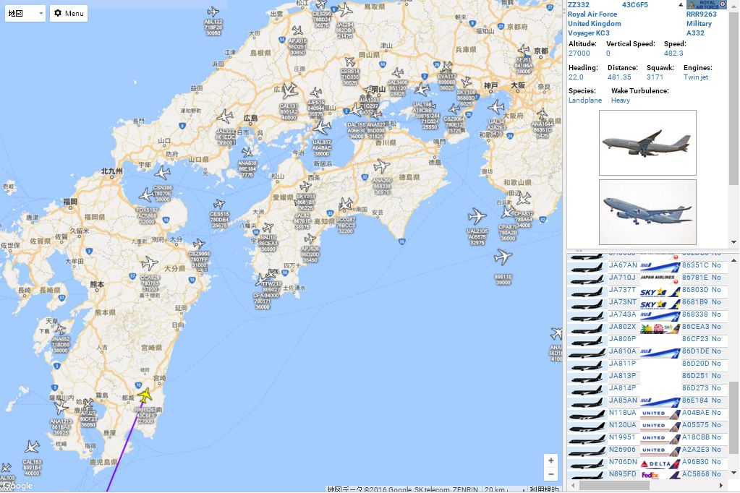
Task: Select the DAL185 aircraft marker
Action: tap(357, 109)
